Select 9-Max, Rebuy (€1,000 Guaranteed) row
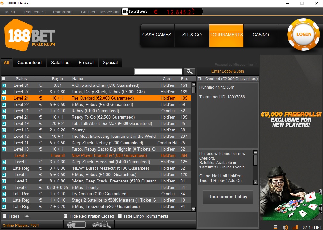323x230 pixels. (x=96, y=175)
